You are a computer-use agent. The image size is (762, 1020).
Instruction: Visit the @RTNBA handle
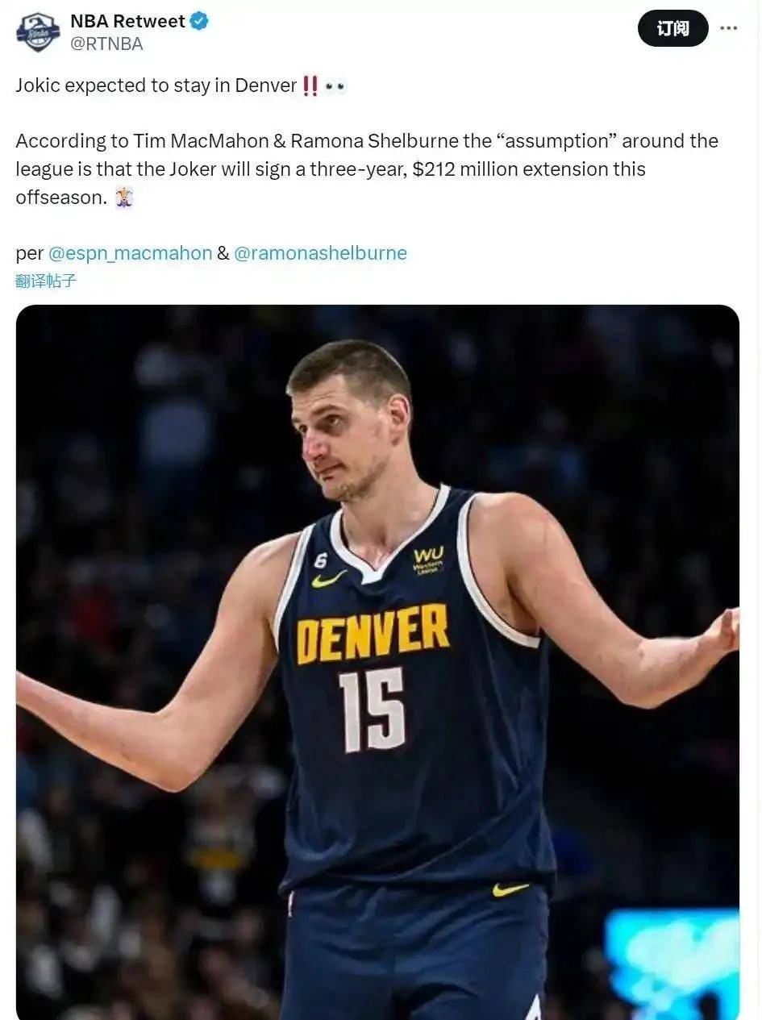106,44
